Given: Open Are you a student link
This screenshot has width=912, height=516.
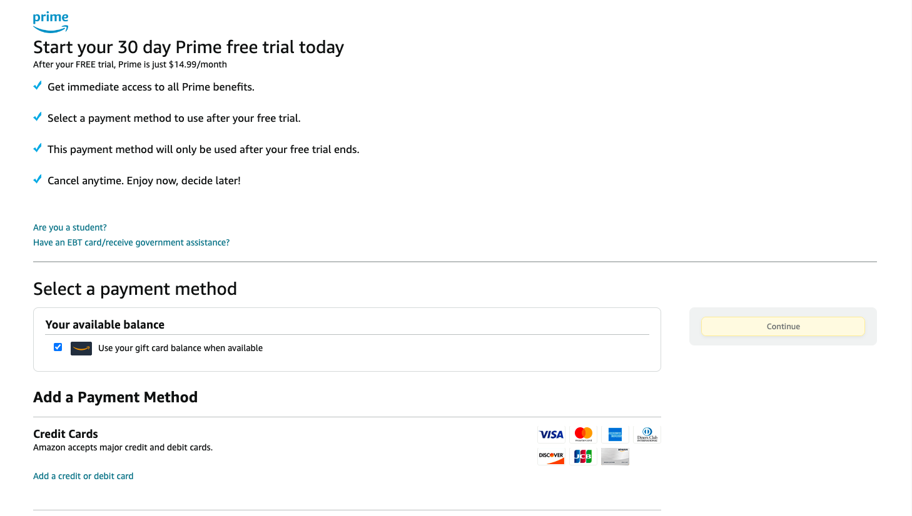Looking at the screenshot, I should pos(69,227).
